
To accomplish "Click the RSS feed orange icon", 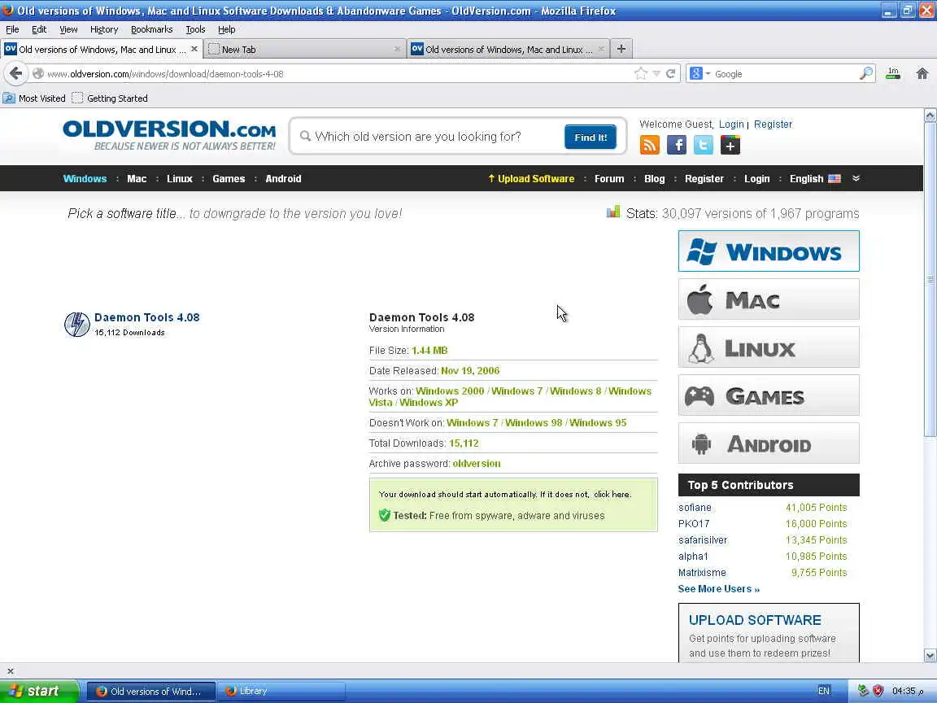I will tap(650, 145).
